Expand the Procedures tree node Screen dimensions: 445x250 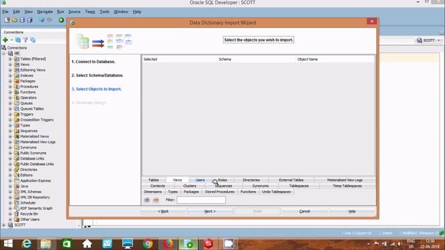pyautogui.click(x=10, y=87)
